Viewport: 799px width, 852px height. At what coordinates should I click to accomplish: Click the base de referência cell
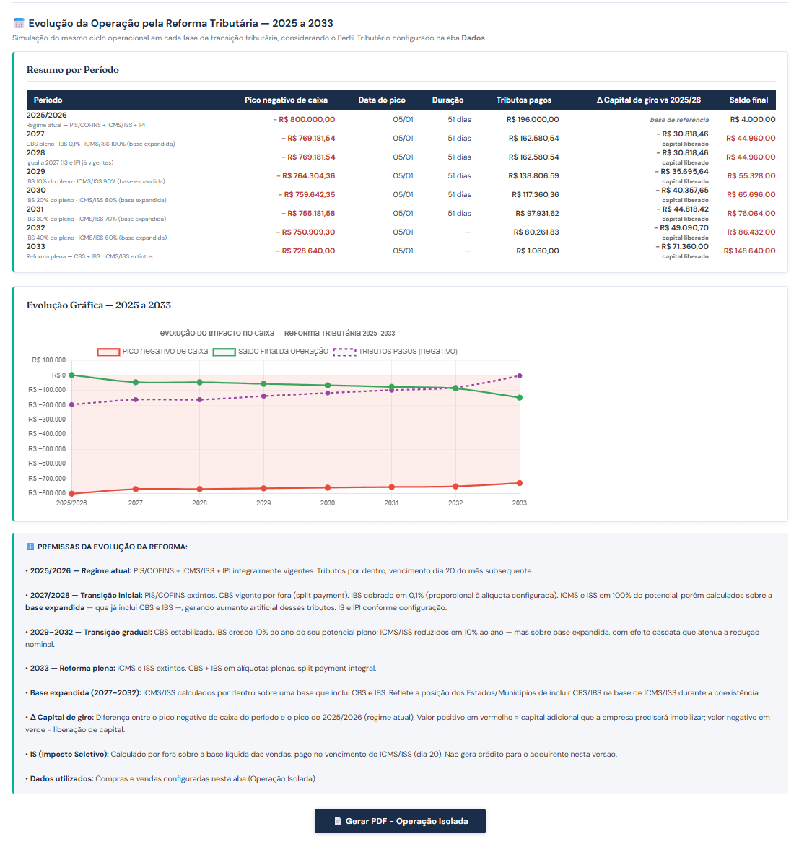(679, 120)
